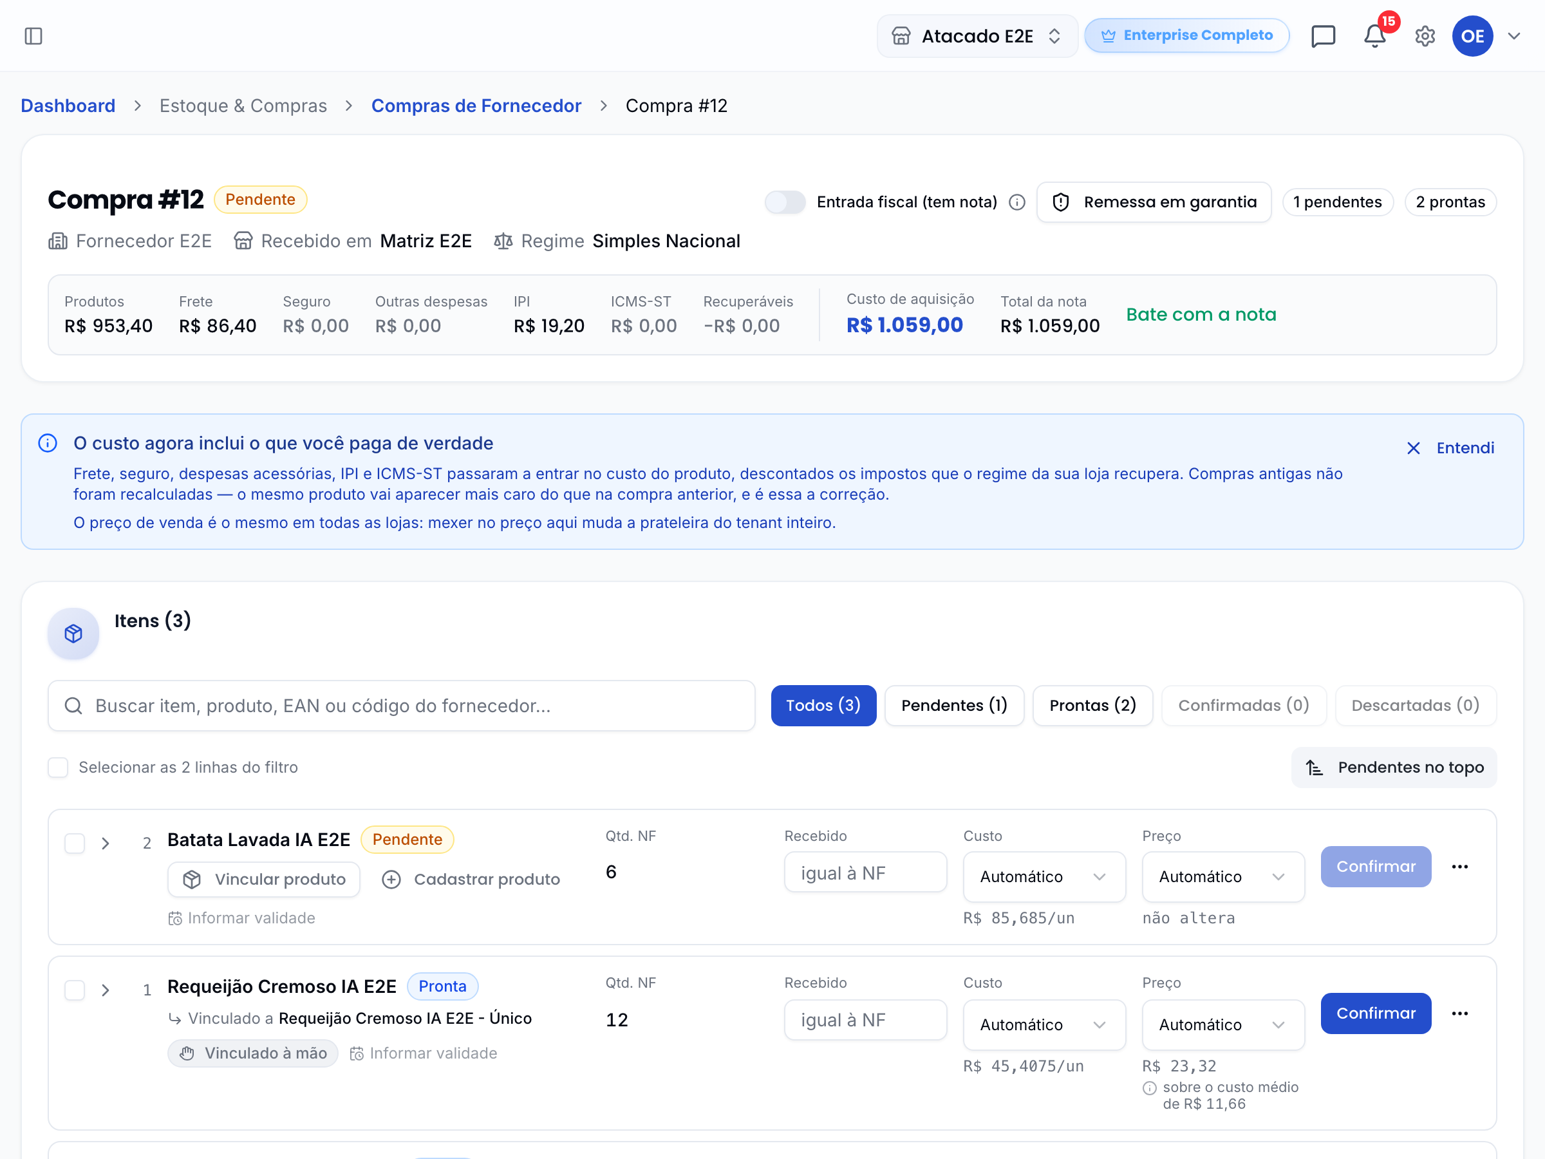Select the Batata Lavada IA E2E checkbox
The image size is (1545, 1159).
(x=75, y=843)
